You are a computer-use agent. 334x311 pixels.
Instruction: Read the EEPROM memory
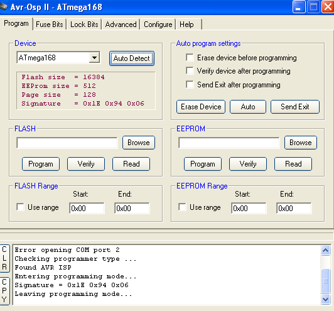(293, 164)
